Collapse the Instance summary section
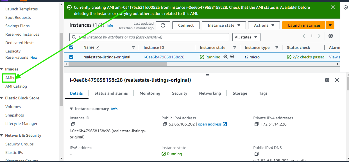 72,109
